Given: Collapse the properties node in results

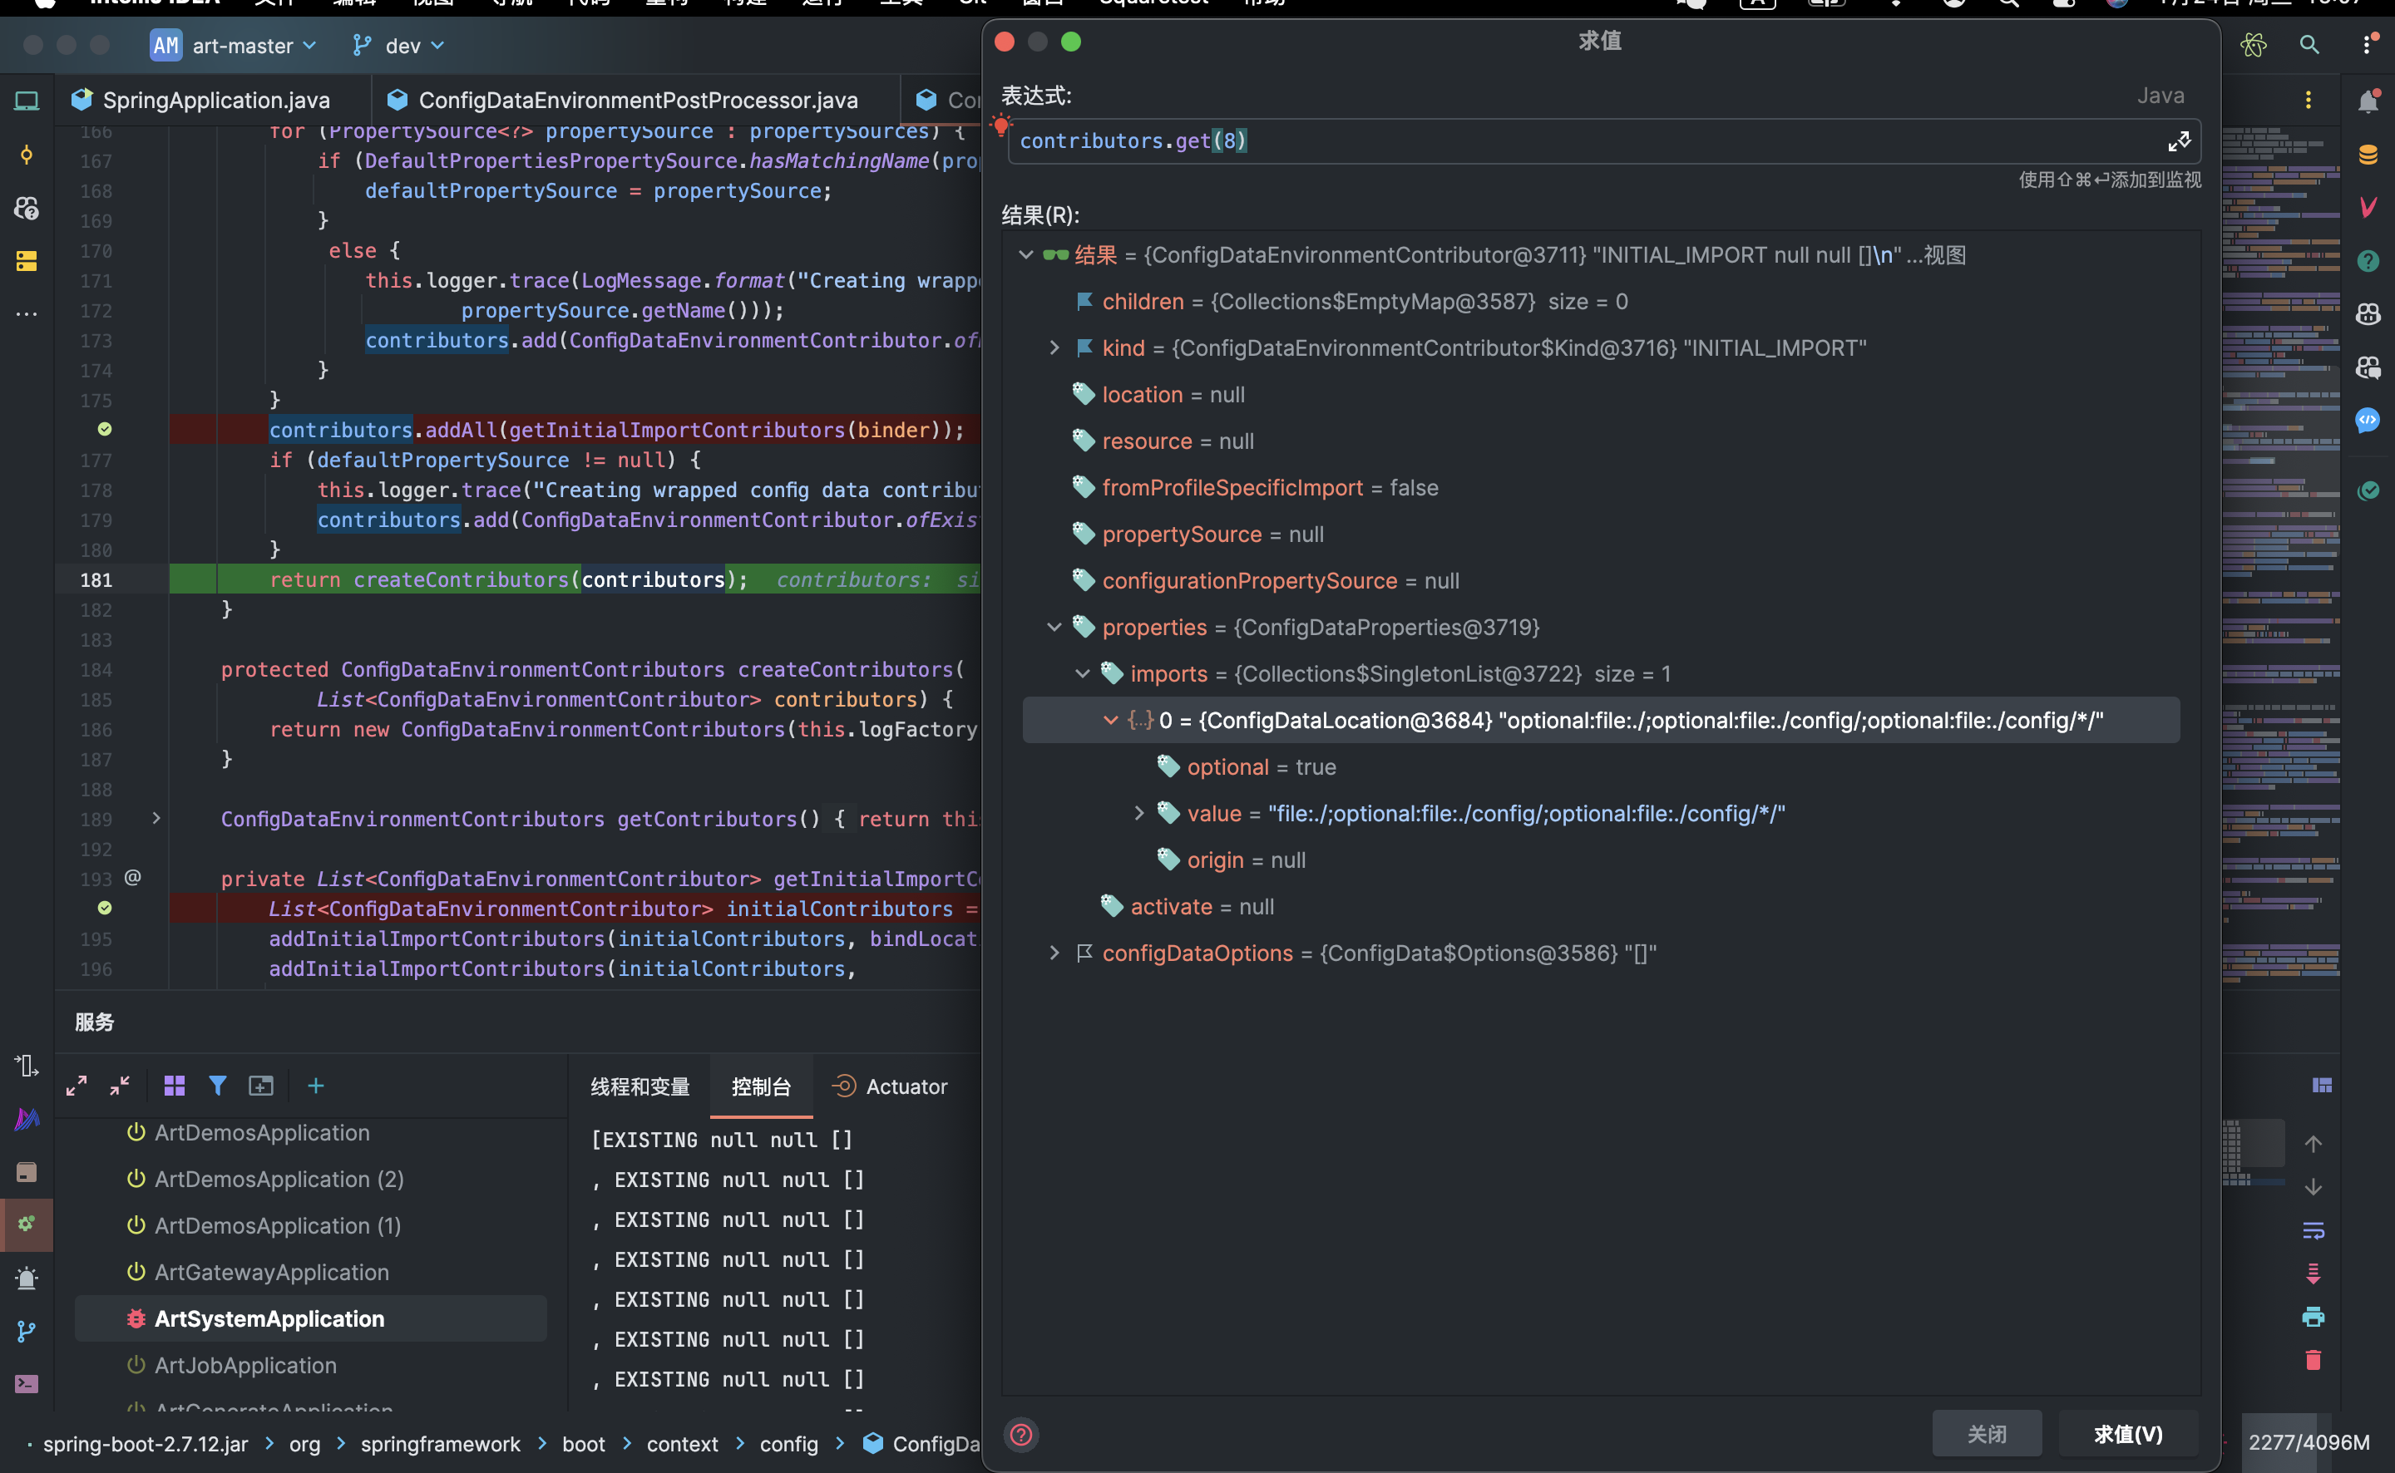Looking at the screenshot, I should 1054,628.
